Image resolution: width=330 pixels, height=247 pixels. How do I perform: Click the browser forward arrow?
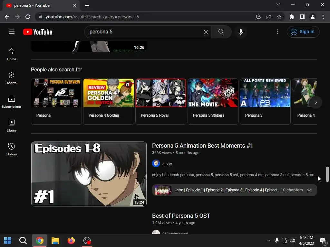click(x=17, y=17)
